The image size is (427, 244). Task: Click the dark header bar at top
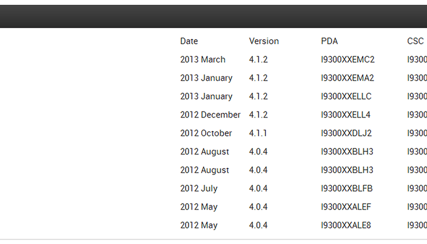(x=214, y=16)
